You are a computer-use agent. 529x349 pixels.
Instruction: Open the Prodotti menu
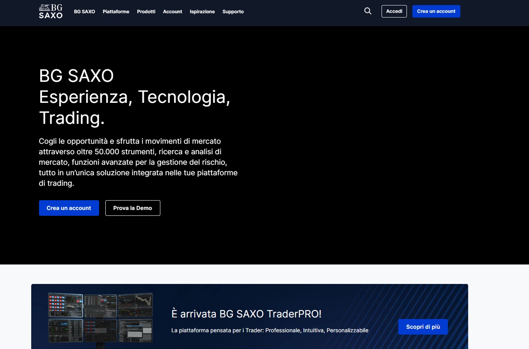point(146,12)
